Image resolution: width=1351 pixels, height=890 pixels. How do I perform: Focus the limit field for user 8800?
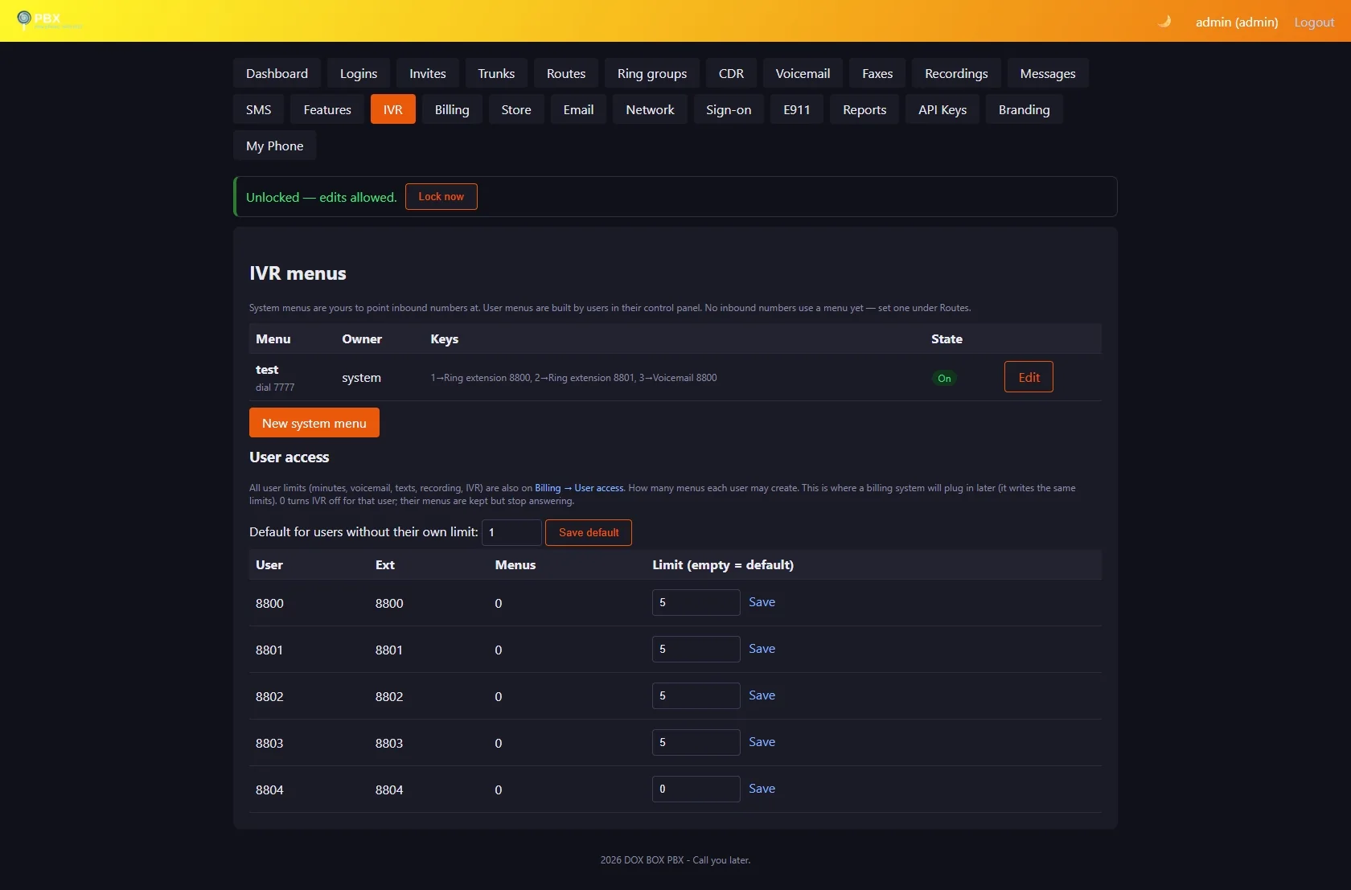tap(696, 602)
